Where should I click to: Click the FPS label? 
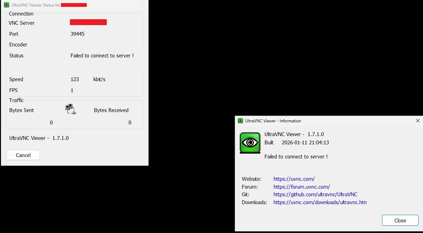(x=13, y=90)
